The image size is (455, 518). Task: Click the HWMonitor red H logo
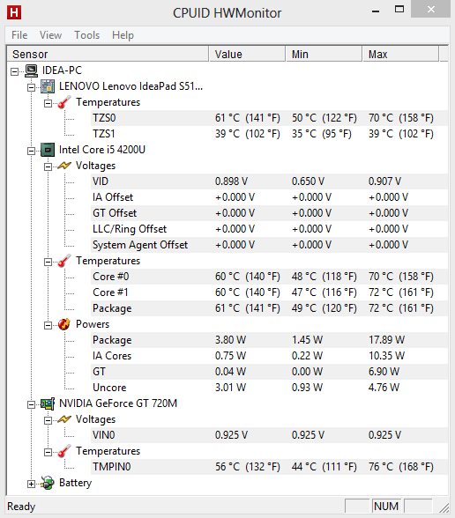[14, 13]
